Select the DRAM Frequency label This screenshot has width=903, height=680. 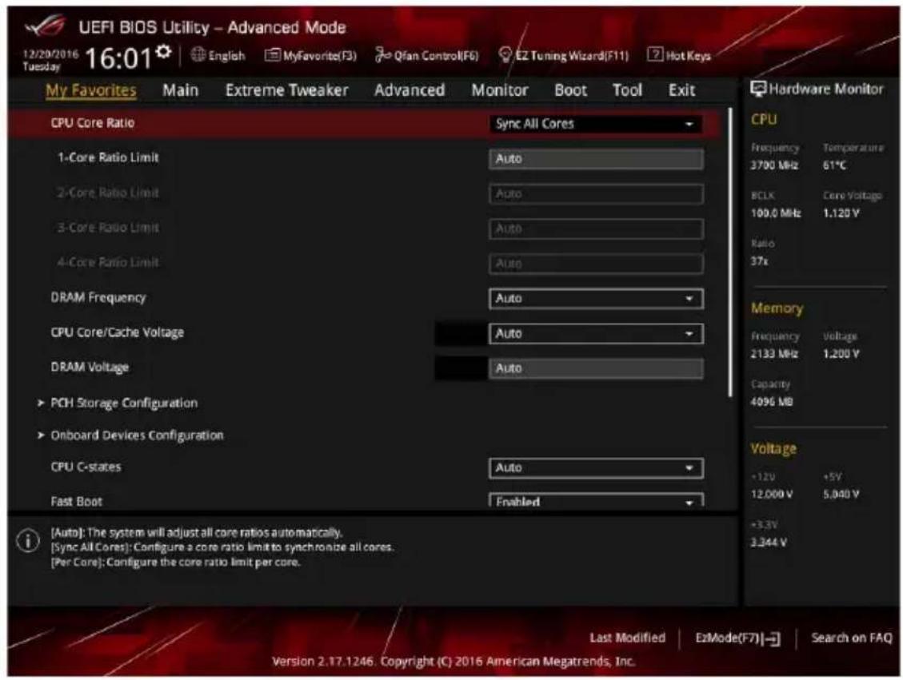coord(98,297)
